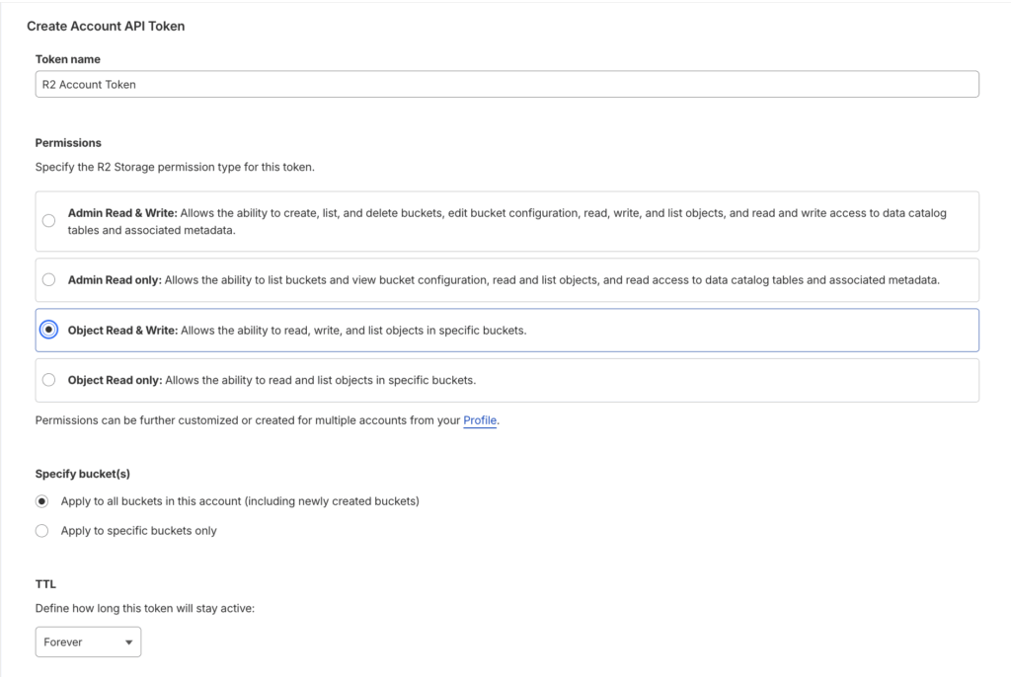Select the Admin Read & Write radio button
Image resolution: width=1011 pixels, height=677 pixels.
pos(48,221)
